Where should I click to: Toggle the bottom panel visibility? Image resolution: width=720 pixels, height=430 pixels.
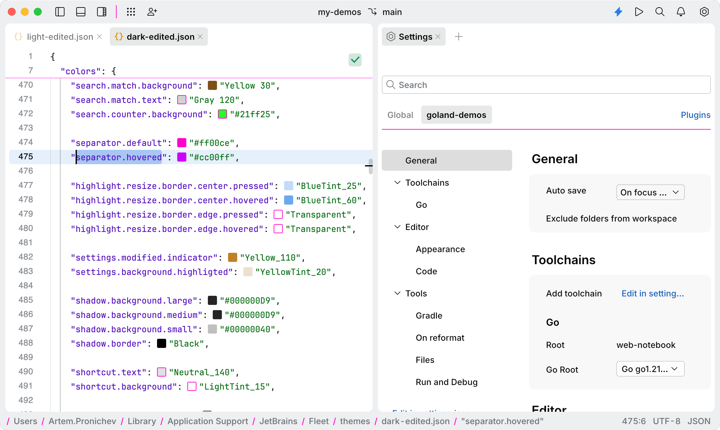point(81,12)
